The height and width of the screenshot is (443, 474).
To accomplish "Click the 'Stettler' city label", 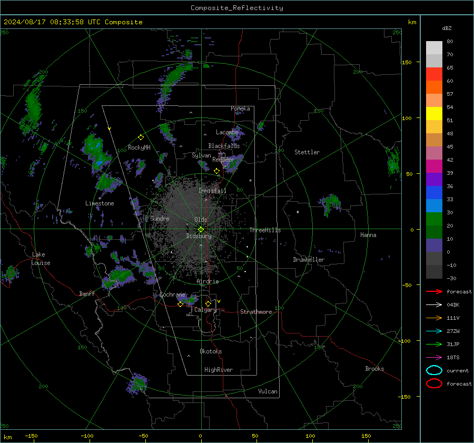I will [x=307, y=152].
